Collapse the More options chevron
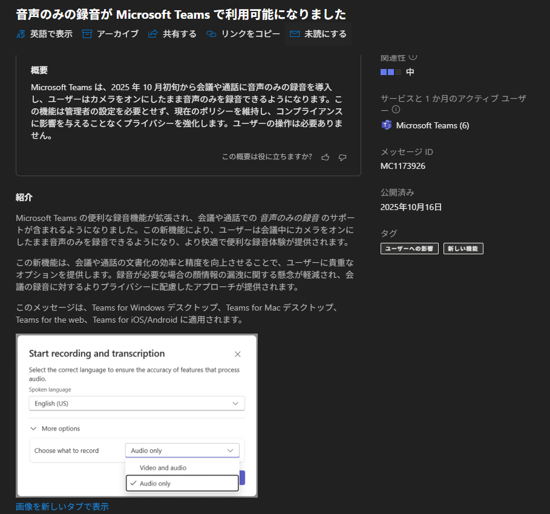Screen dimensions: 550x514 coord(34,429)
